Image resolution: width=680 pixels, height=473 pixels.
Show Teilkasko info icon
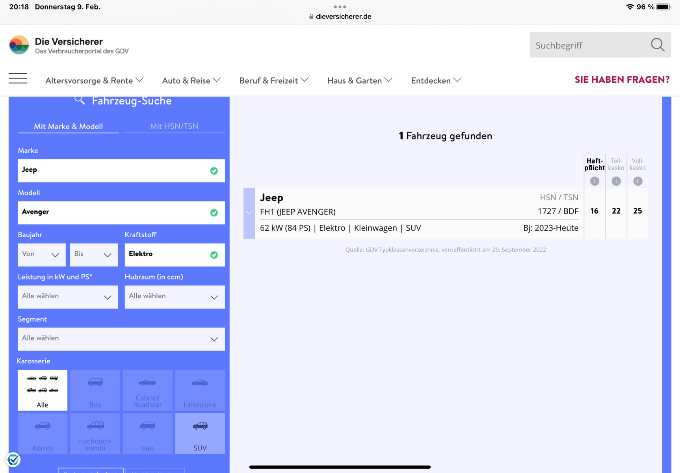tap(616, 181)
